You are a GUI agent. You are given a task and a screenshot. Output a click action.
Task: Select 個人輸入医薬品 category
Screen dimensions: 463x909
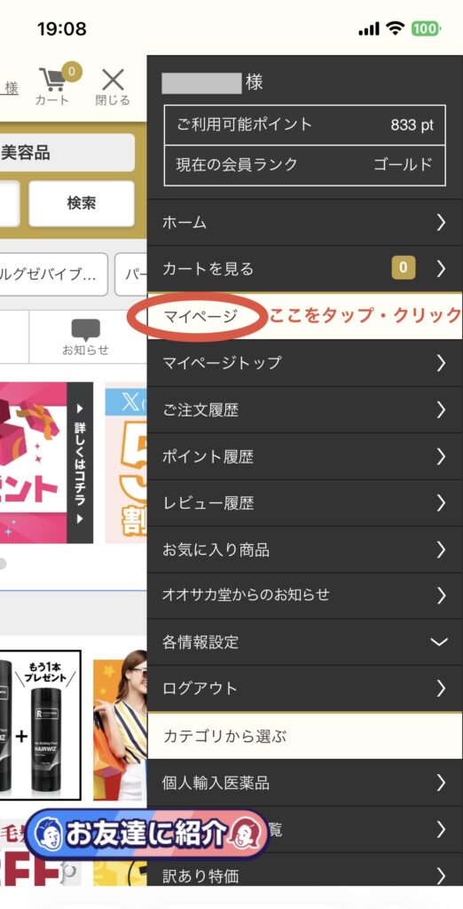[x=305, y=783]
